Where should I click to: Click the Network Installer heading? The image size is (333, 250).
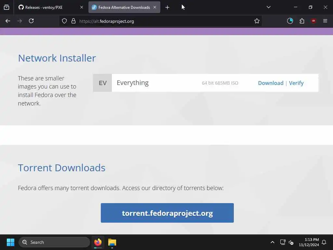coord(57,58)
